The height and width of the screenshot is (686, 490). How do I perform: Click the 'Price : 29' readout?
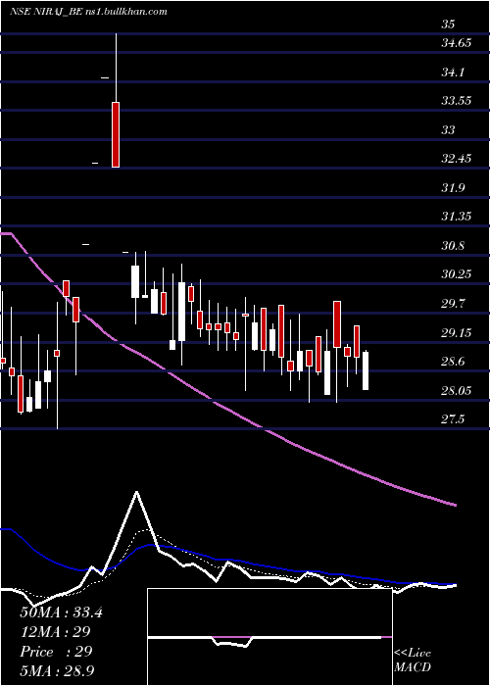click(56, 652)
